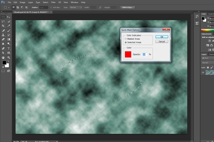Open the red mask color swatch

128,54
